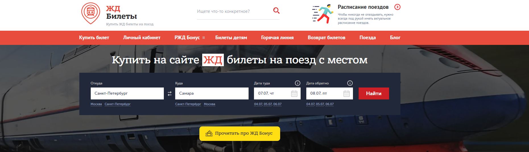Open calendar for Дата туда field
This screenshot has height=152, width=529.
pos(294,93)
